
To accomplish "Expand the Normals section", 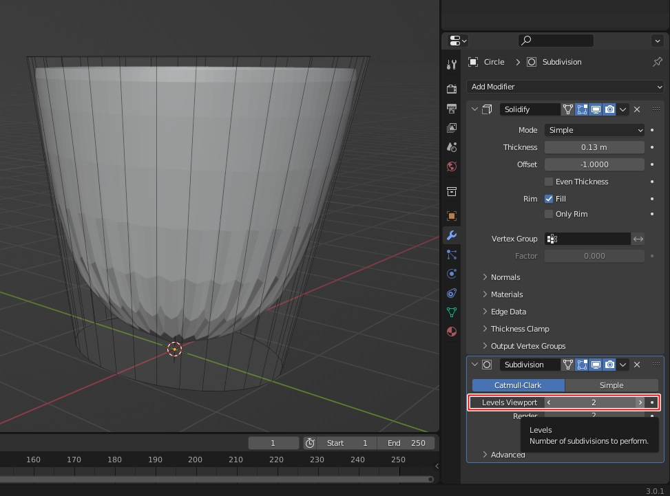I will [505, 277].
